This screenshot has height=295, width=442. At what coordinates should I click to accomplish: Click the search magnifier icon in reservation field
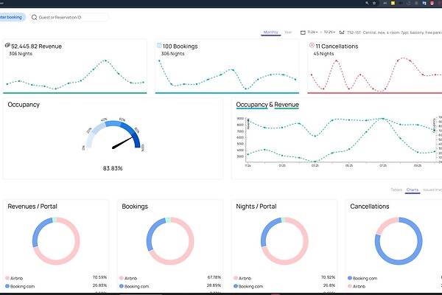click(x=35, y=17)
